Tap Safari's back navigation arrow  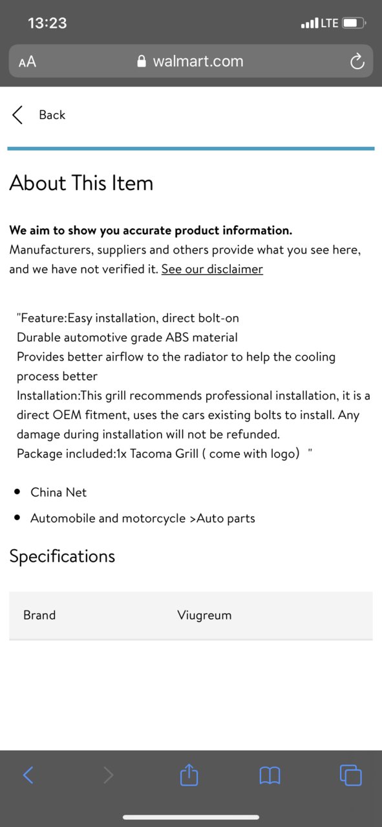click(28, 775)
